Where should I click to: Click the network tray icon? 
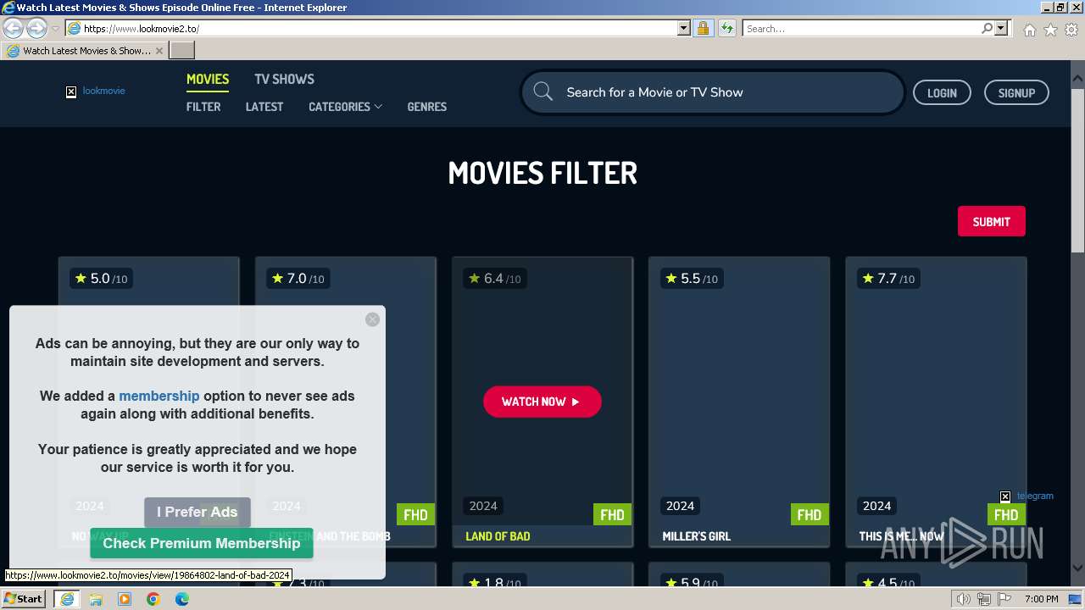coord(984,599)
